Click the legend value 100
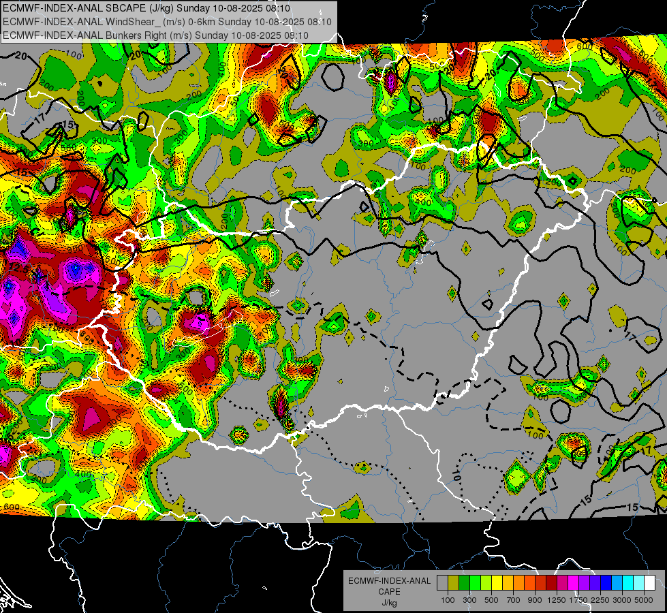 [x=448, y=600]
